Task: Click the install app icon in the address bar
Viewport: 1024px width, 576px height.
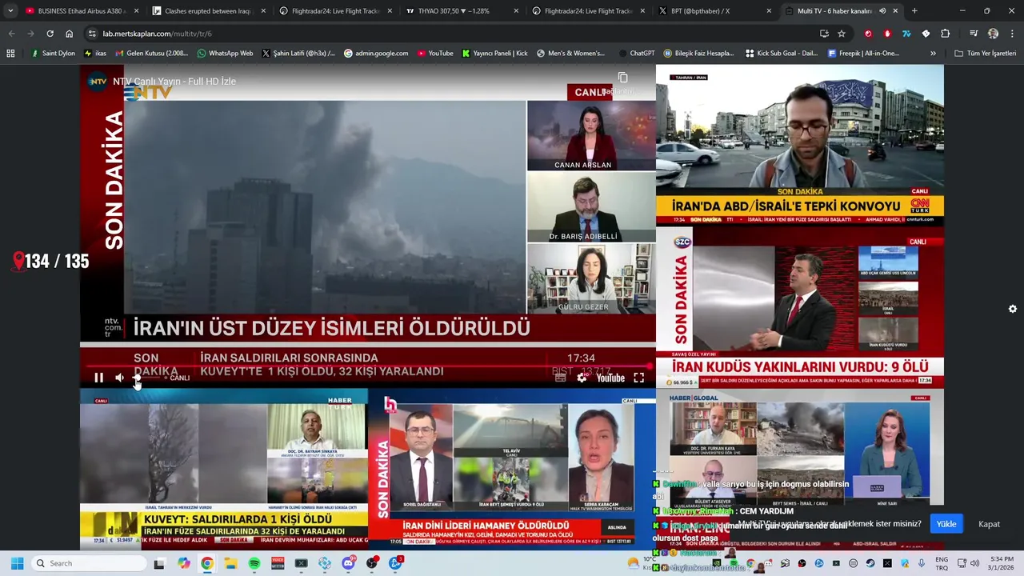Action: coord(824,34)
